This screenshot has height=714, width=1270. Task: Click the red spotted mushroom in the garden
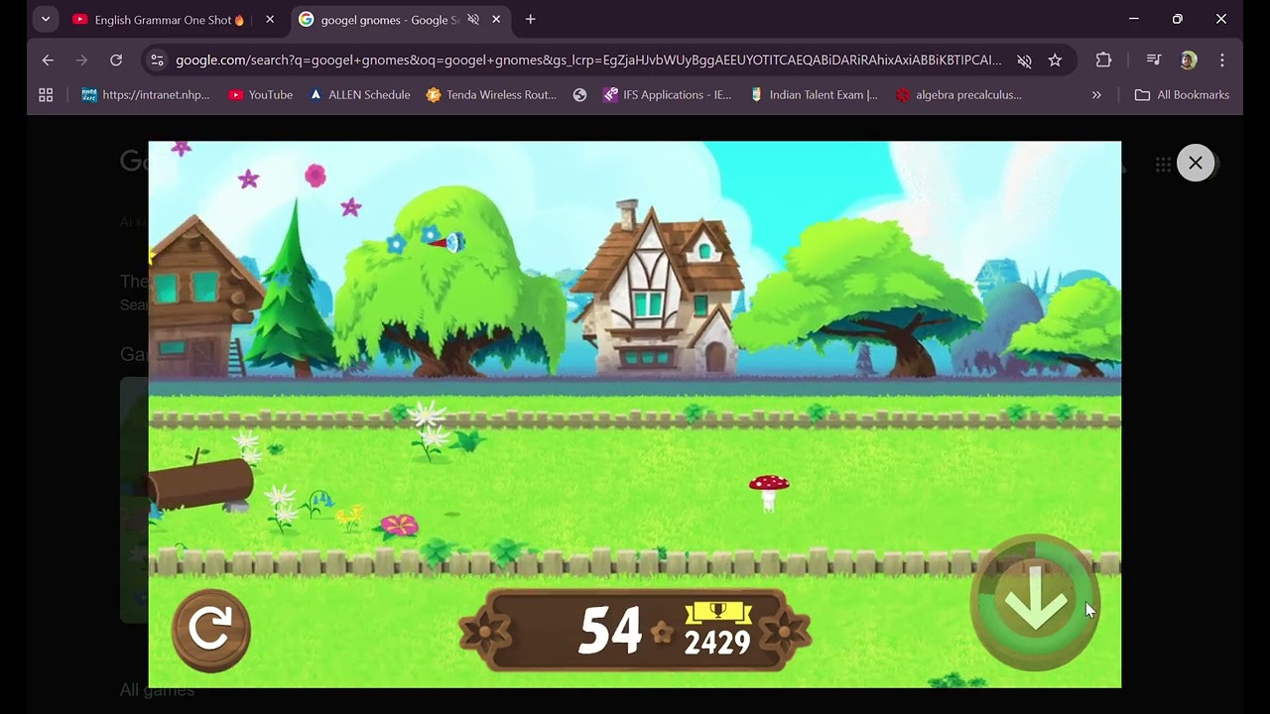click(x=769, y=492)
